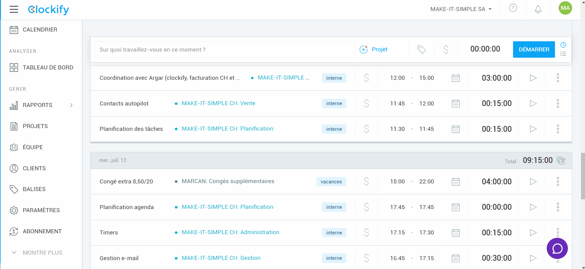Collapse the MONTRE PLUS sidebar section
The width and height of the screenshot is (585, 269).
(x=14, y=252)
